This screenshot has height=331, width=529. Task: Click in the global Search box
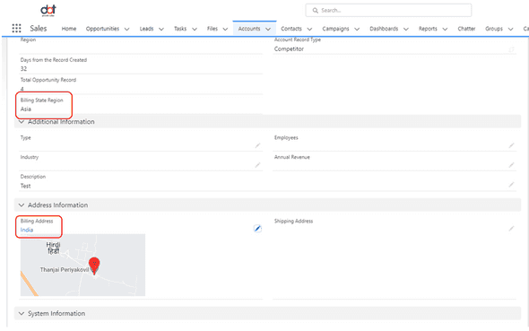click(x=388, y=11)
